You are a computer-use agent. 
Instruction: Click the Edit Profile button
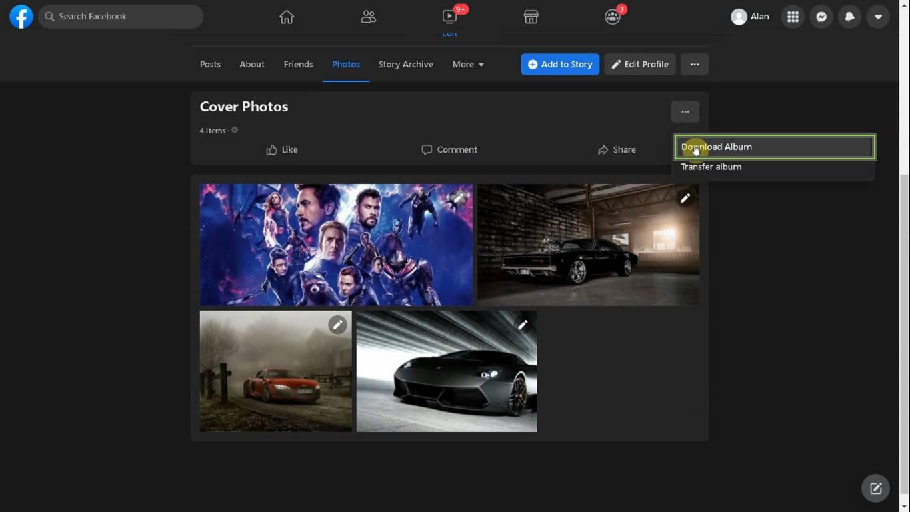click(x=640, y=64)
